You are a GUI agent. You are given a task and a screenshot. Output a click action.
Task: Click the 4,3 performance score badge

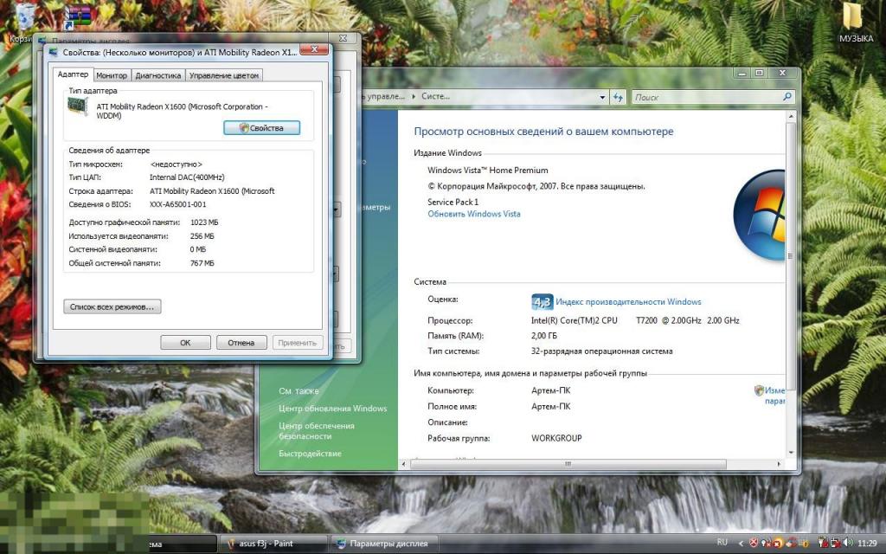click(542, 302)
